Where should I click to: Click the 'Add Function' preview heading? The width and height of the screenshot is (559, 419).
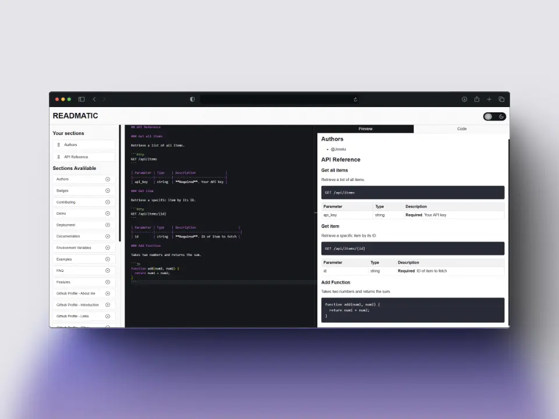[335, 282]
